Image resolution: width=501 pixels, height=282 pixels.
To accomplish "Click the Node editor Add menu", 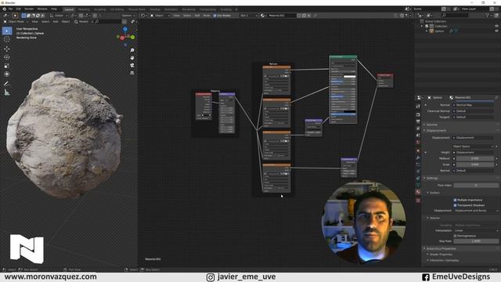I will click(197, 16).
